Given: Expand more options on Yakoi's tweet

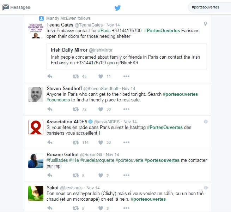Looking at the screenshot, I should (x=126, y=208).
